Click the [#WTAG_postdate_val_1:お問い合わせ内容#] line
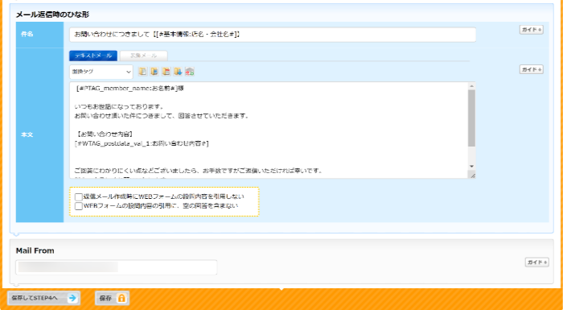This screenshot has width=563, height=310. tap(142, 143)
